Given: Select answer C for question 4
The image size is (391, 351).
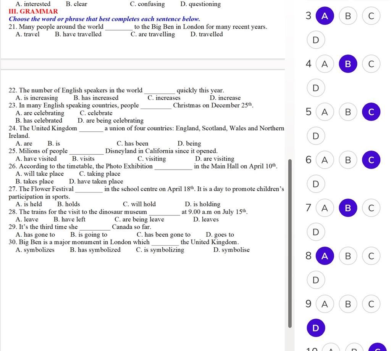Looking at the screenshot, I should point(371,64).
